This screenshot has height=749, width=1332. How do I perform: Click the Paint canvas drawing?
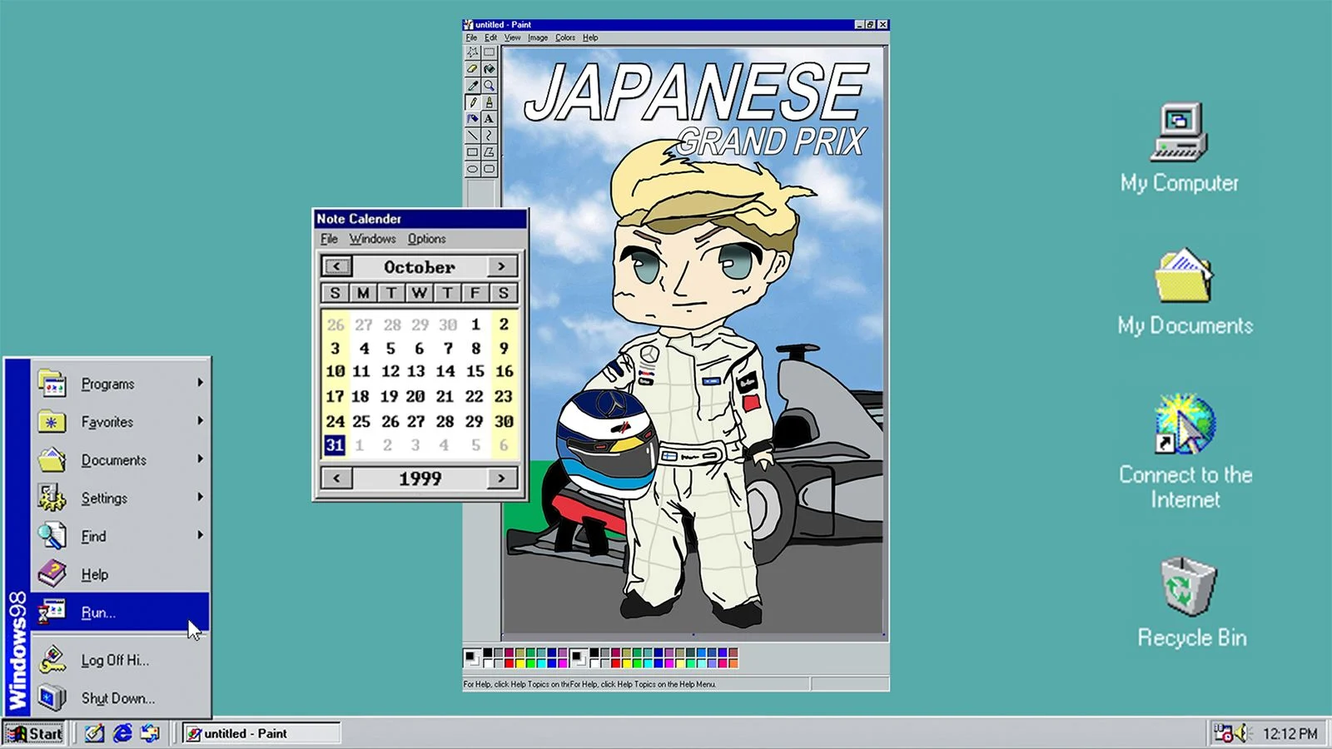pyautogui.click(x=693, y=341)
